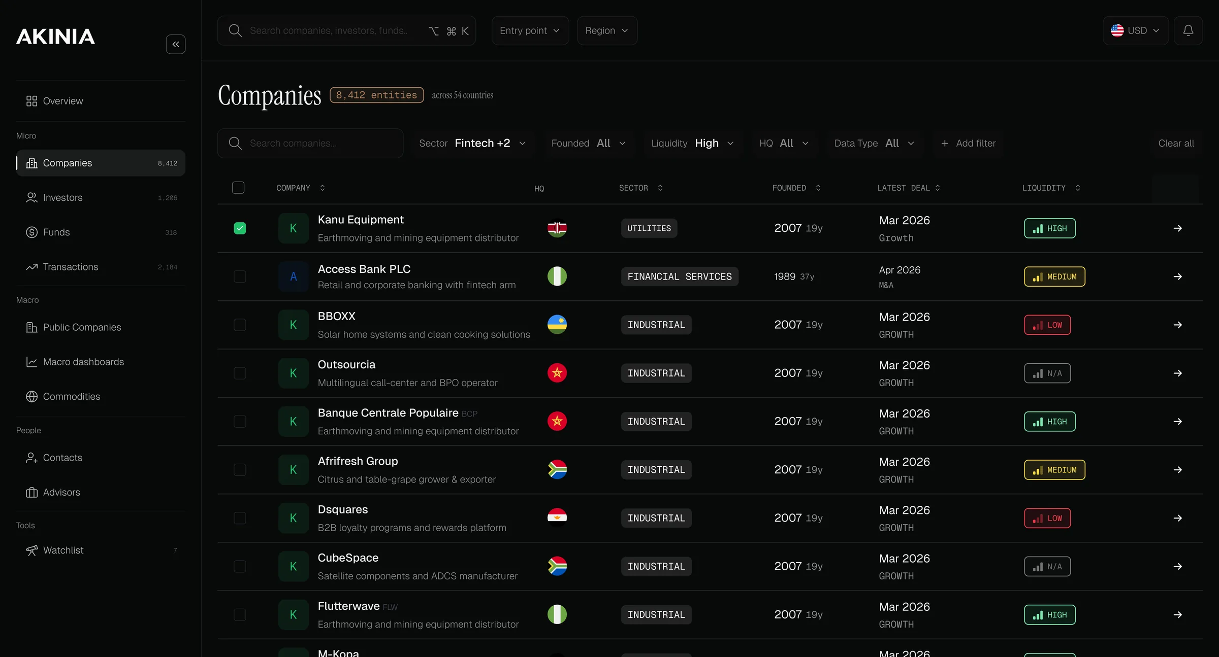Expand the Founded All filter

[589, 143]
